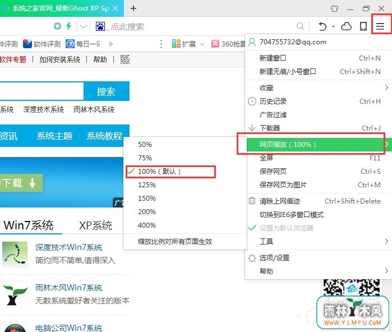The width and height of the screenshot is (392, 332).
Task: Choose 保存网页 menu item
Action: (320, 172)
